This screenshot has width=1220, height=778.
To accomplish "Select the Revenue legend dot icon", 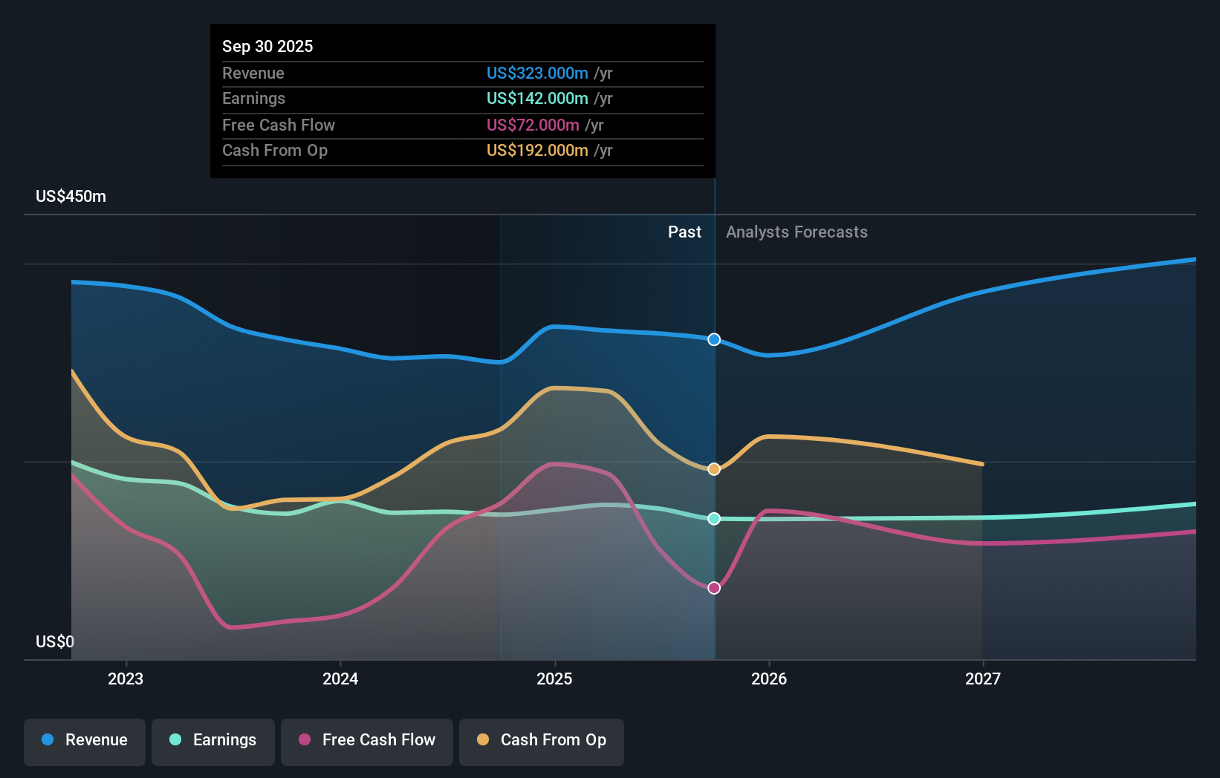I will tap(48, 741).
